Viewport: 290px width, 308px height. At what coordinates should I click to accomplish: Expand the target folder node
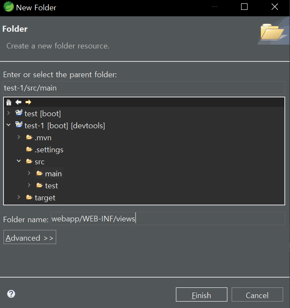pyautogui.click(x=19, y=198)
